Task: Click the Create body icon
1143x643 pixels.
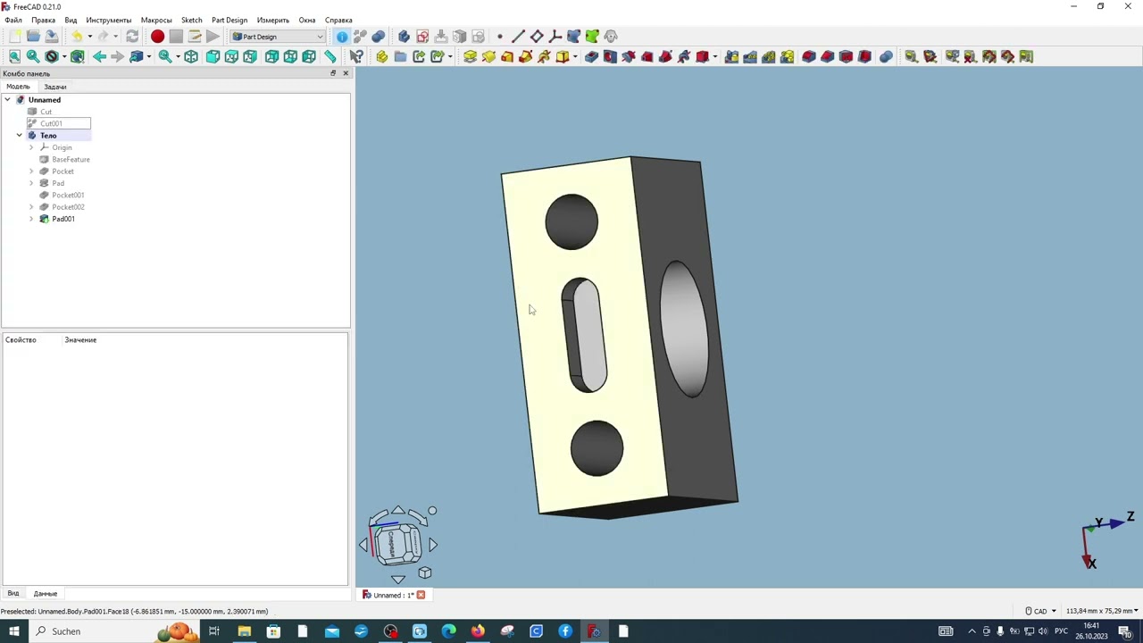Action: point(404,37)
